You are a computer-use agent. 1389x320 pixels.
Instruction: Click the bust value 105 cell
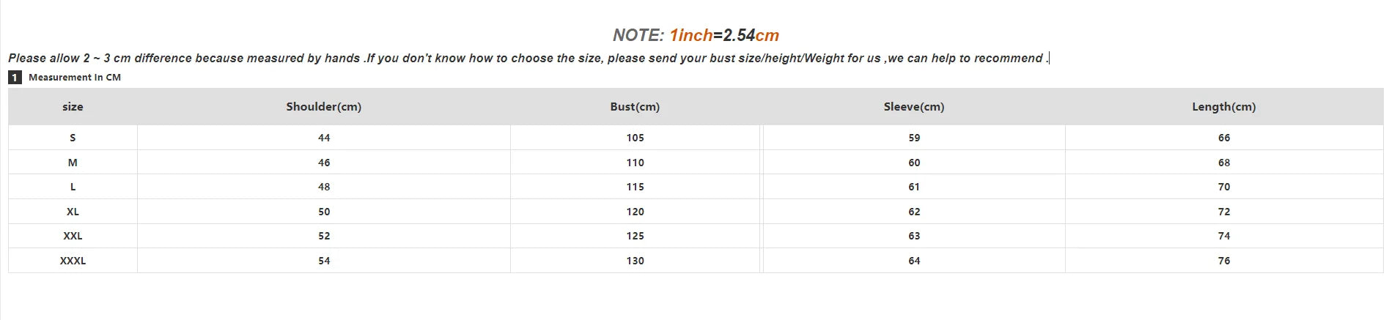click(635, 138)
